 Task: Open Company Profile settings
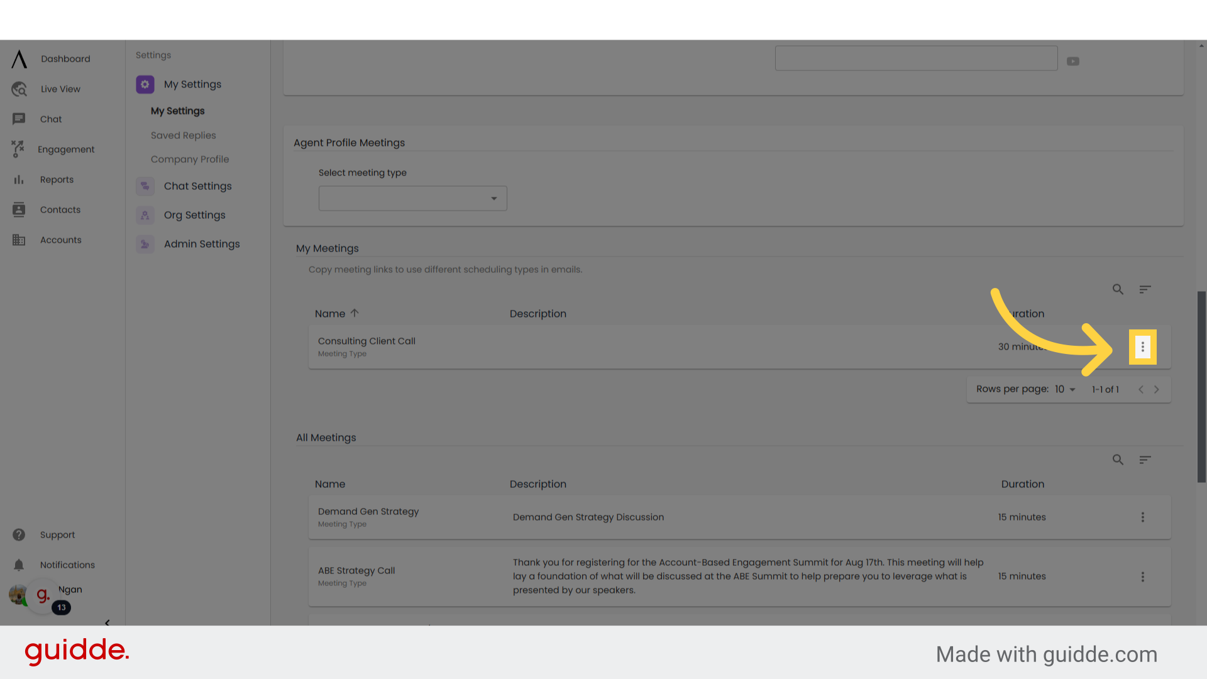(190, 159)
